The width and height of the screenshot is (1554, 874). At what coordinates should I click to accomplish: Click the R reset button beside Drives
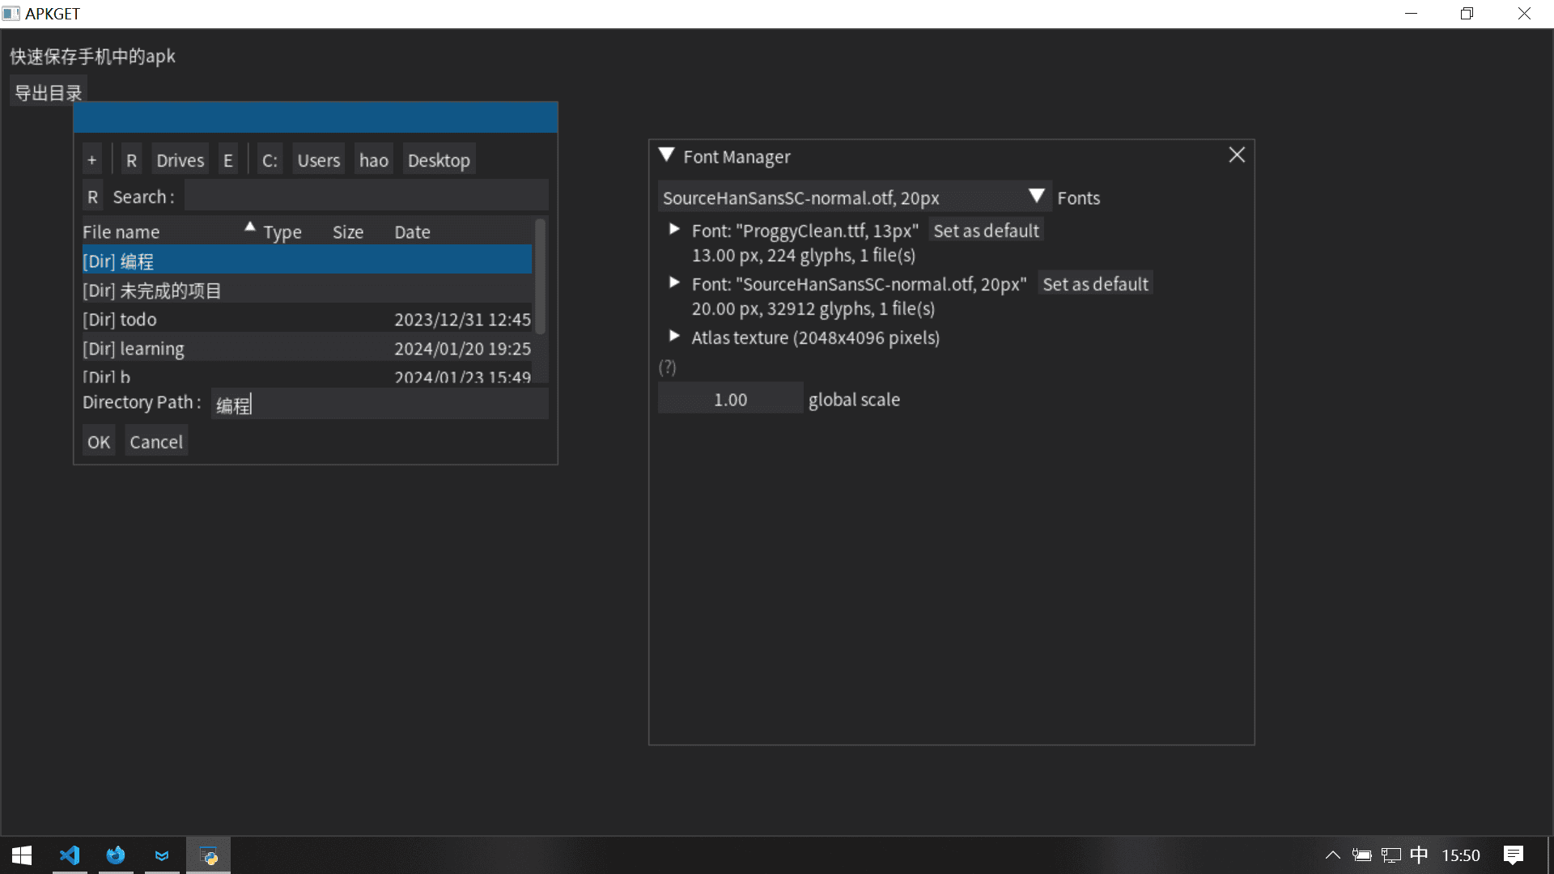click(x=131, y=160)
